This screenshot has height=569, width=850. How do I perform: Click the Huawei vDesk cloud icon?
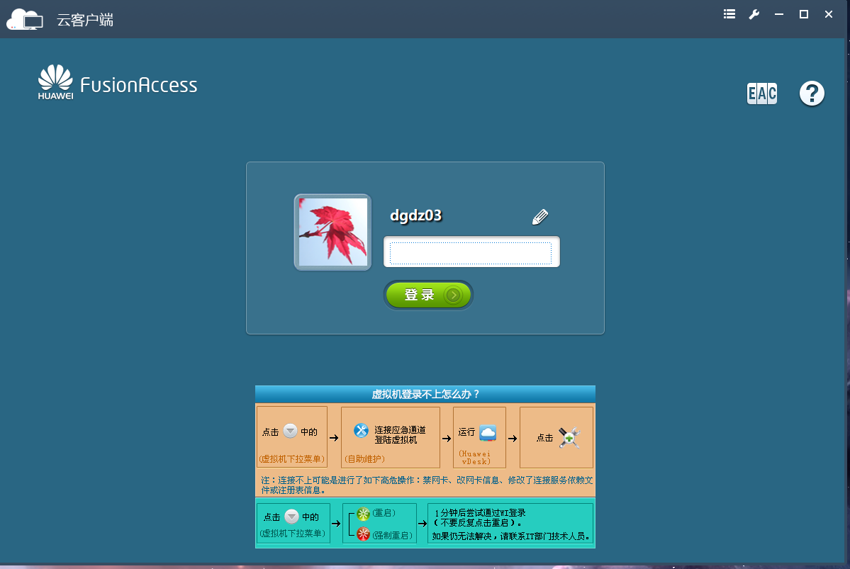click(488, 432)
